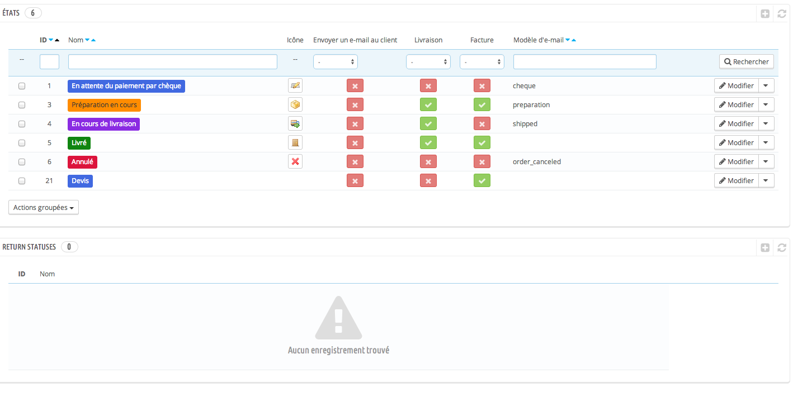Open Facture filter dropdown

coord(482,62)
